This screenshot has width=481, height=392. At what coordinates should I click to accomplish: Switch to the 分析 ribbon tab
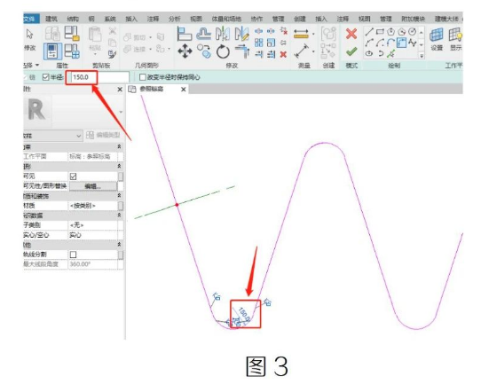pyautogui.click(x=174, y=19)
